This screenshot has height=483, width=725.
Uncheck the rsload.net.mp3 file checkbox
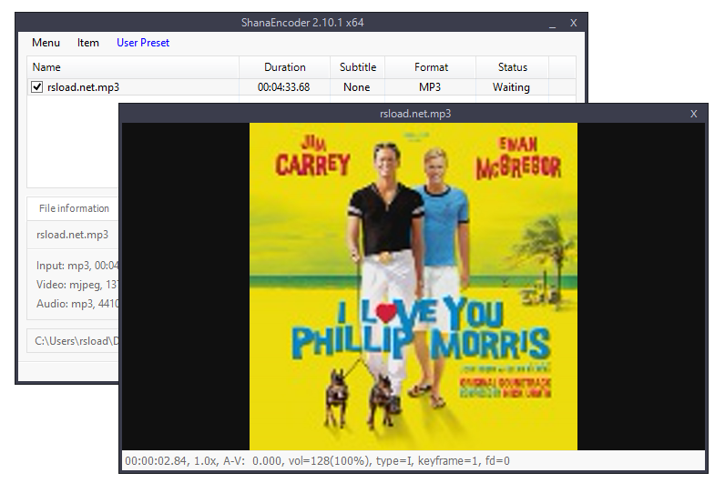pyautogui.click(x=36, y=86)
